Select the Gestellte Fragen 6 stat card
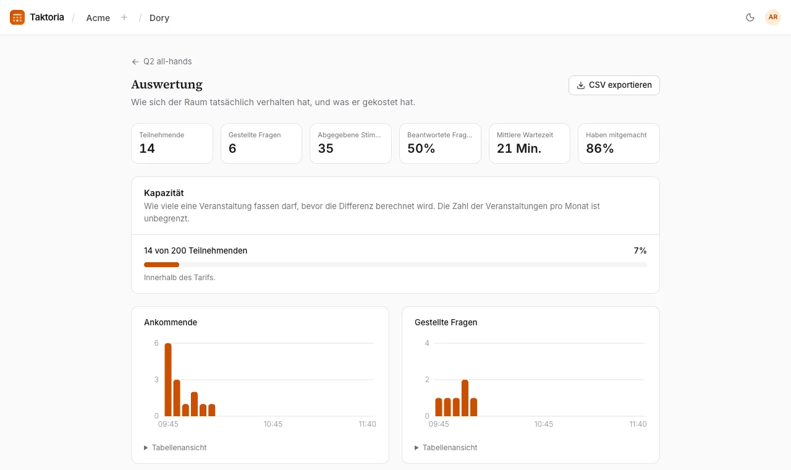791x470 pixels. [x=261, y=143]
